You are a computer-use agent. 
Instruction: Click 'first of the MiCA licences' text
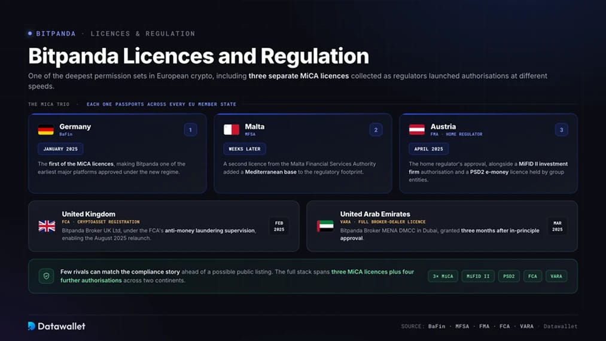tap(81, 164)
